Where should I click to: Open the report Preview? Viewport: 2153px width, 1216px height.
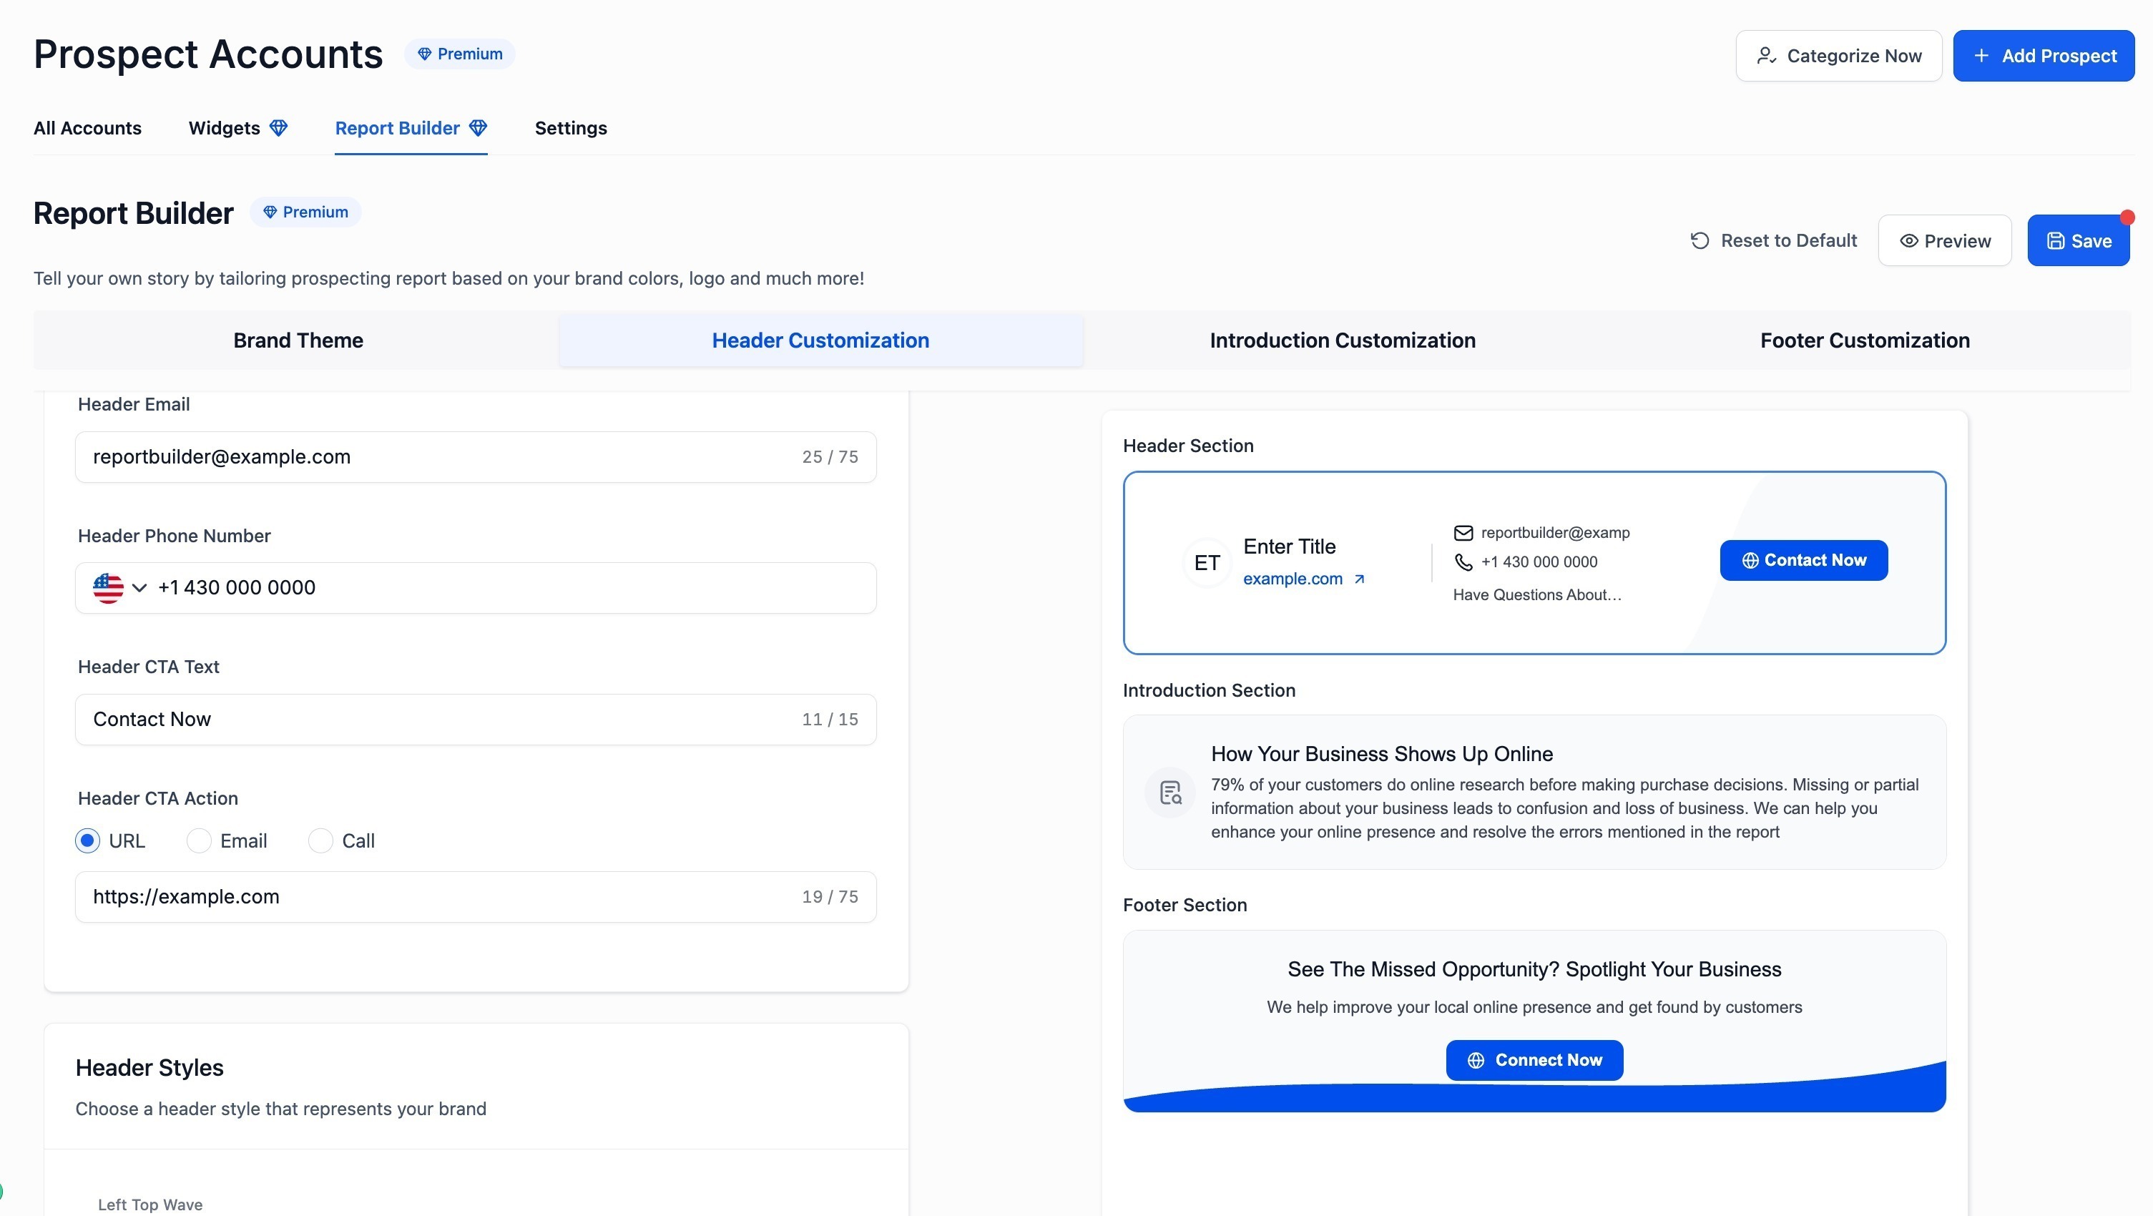coord(1944,240)
